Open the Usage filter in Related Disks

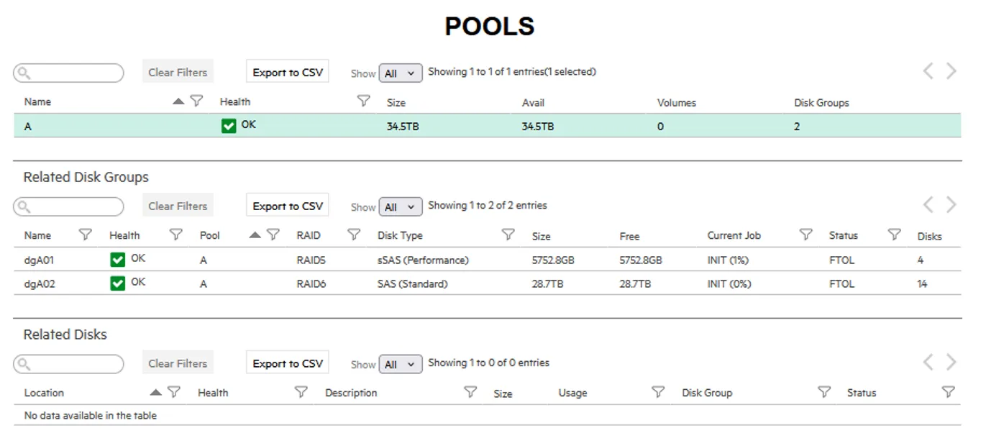[657, 393]
